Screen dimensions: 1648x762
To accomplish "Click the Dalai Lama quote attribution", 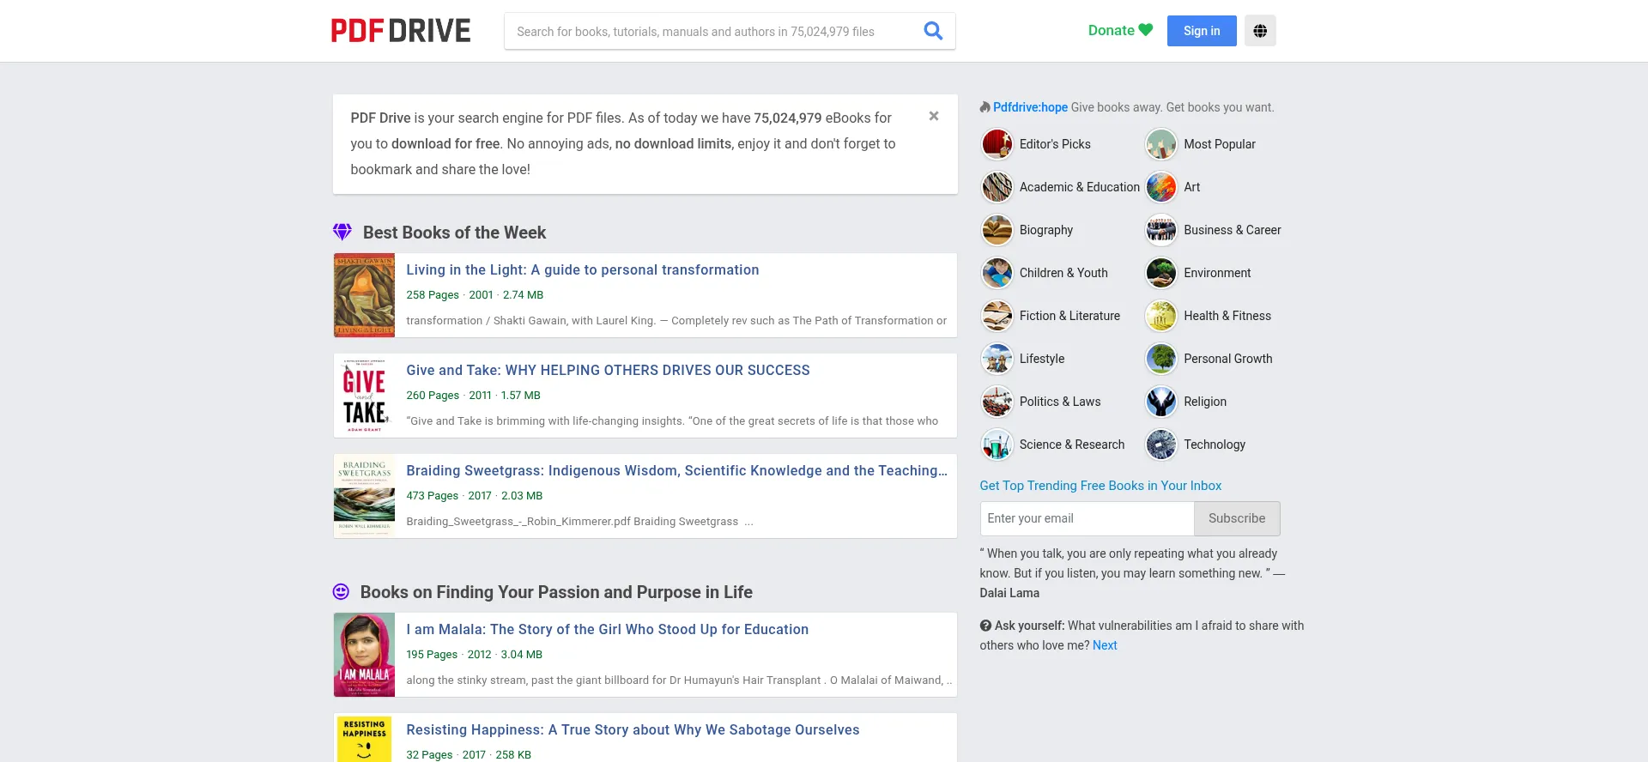I will pyautogui.click(x=1009, y=593).
